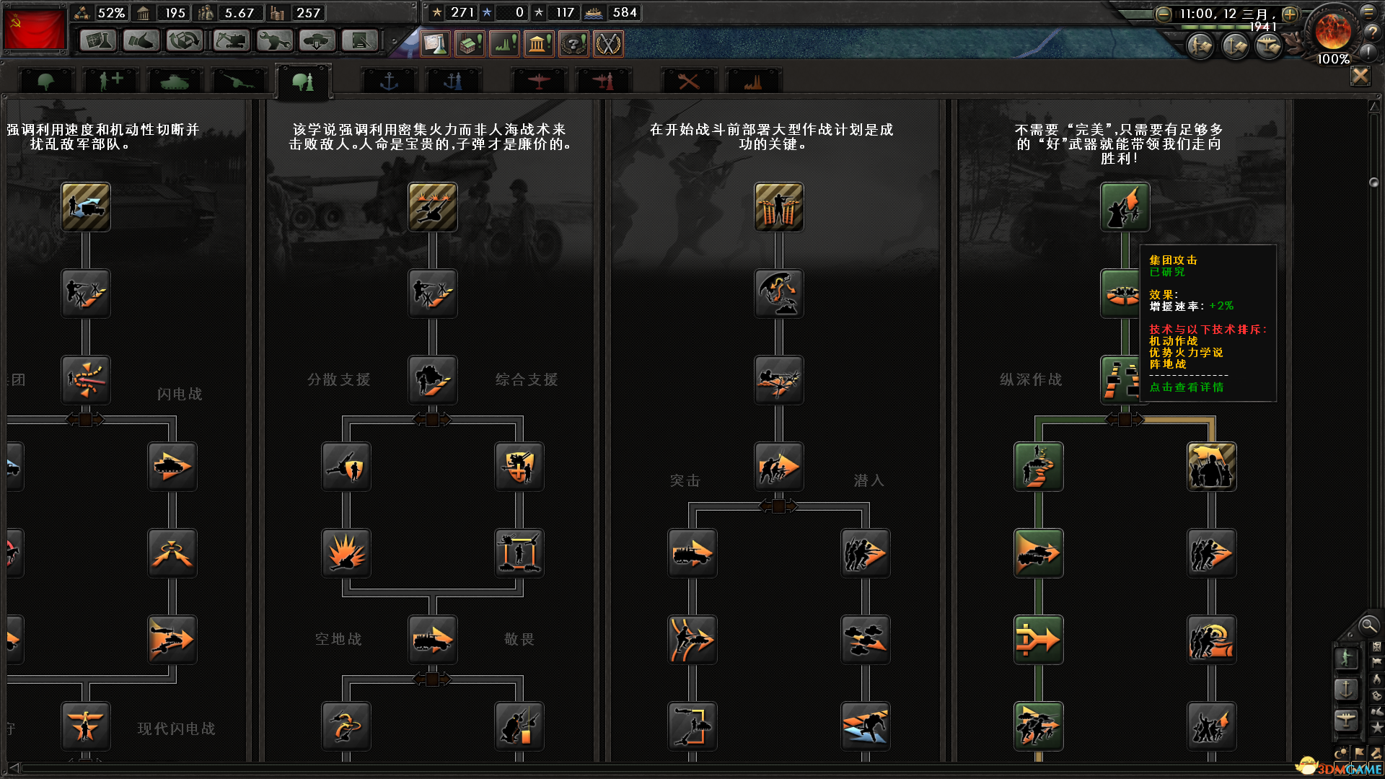
Task: Expand the map mode magnifier panel
Action: point(1368,625)
